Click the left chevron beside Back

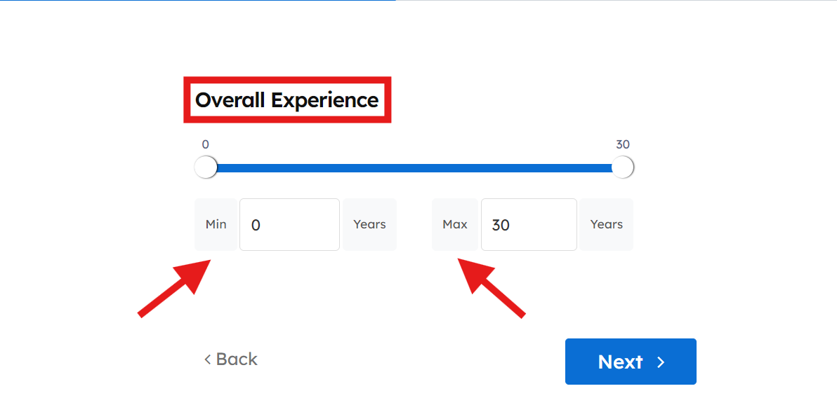[208, 359]
